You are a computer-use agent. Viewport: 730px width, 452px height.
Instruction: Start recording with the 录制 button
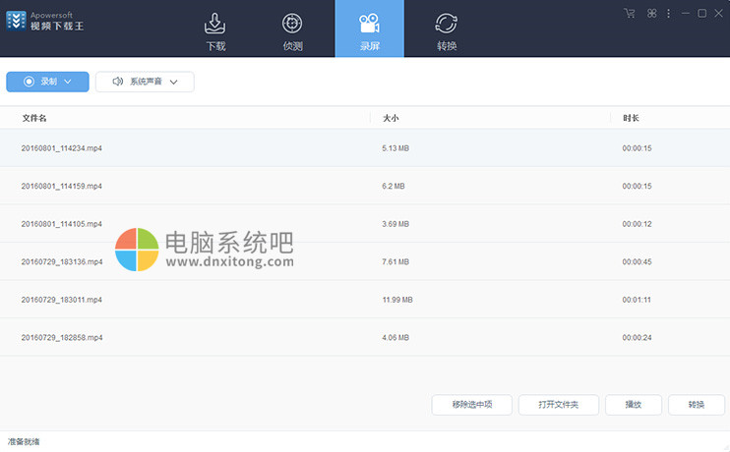(47, 82)
